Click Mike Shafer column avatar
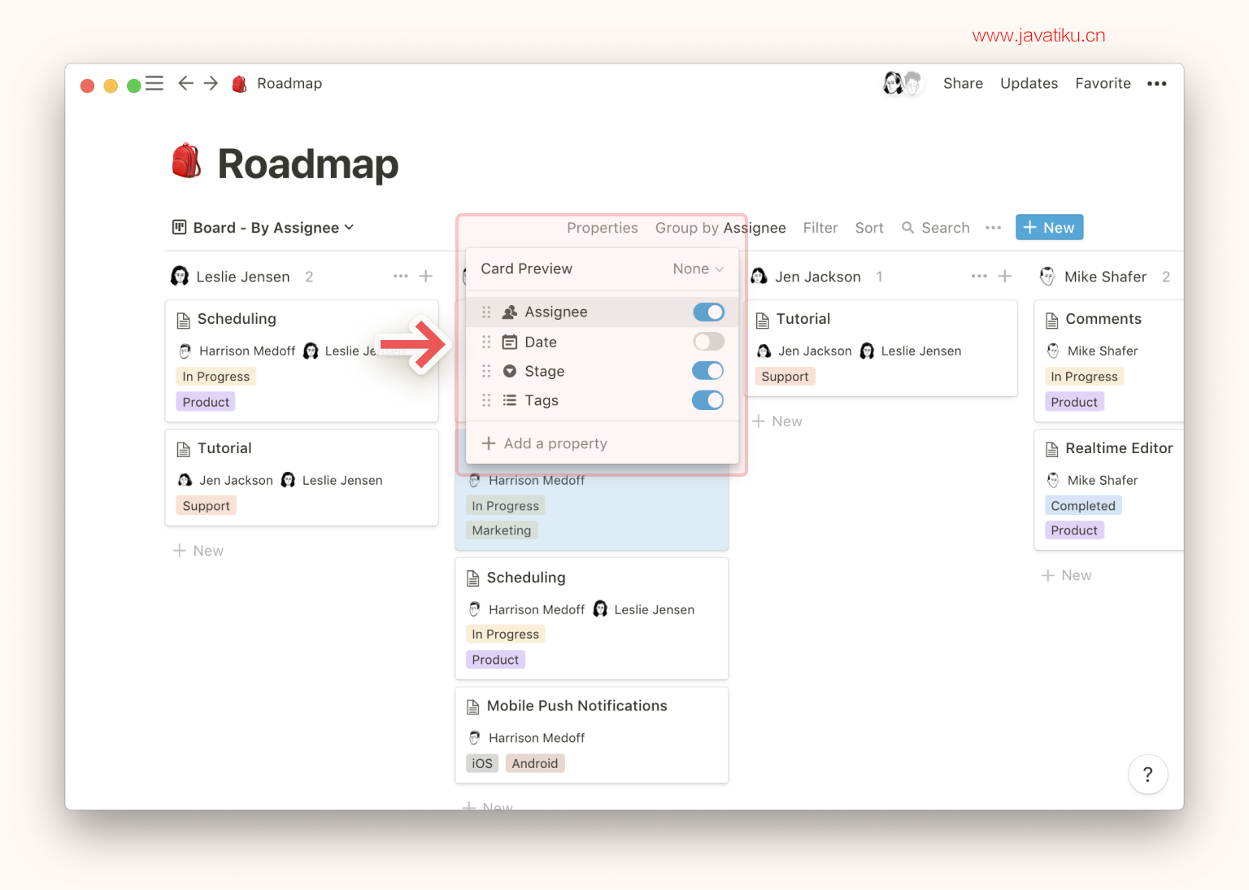Image resolution: width=1249 pixels, height=890 pixels. tap(1047, 277)
